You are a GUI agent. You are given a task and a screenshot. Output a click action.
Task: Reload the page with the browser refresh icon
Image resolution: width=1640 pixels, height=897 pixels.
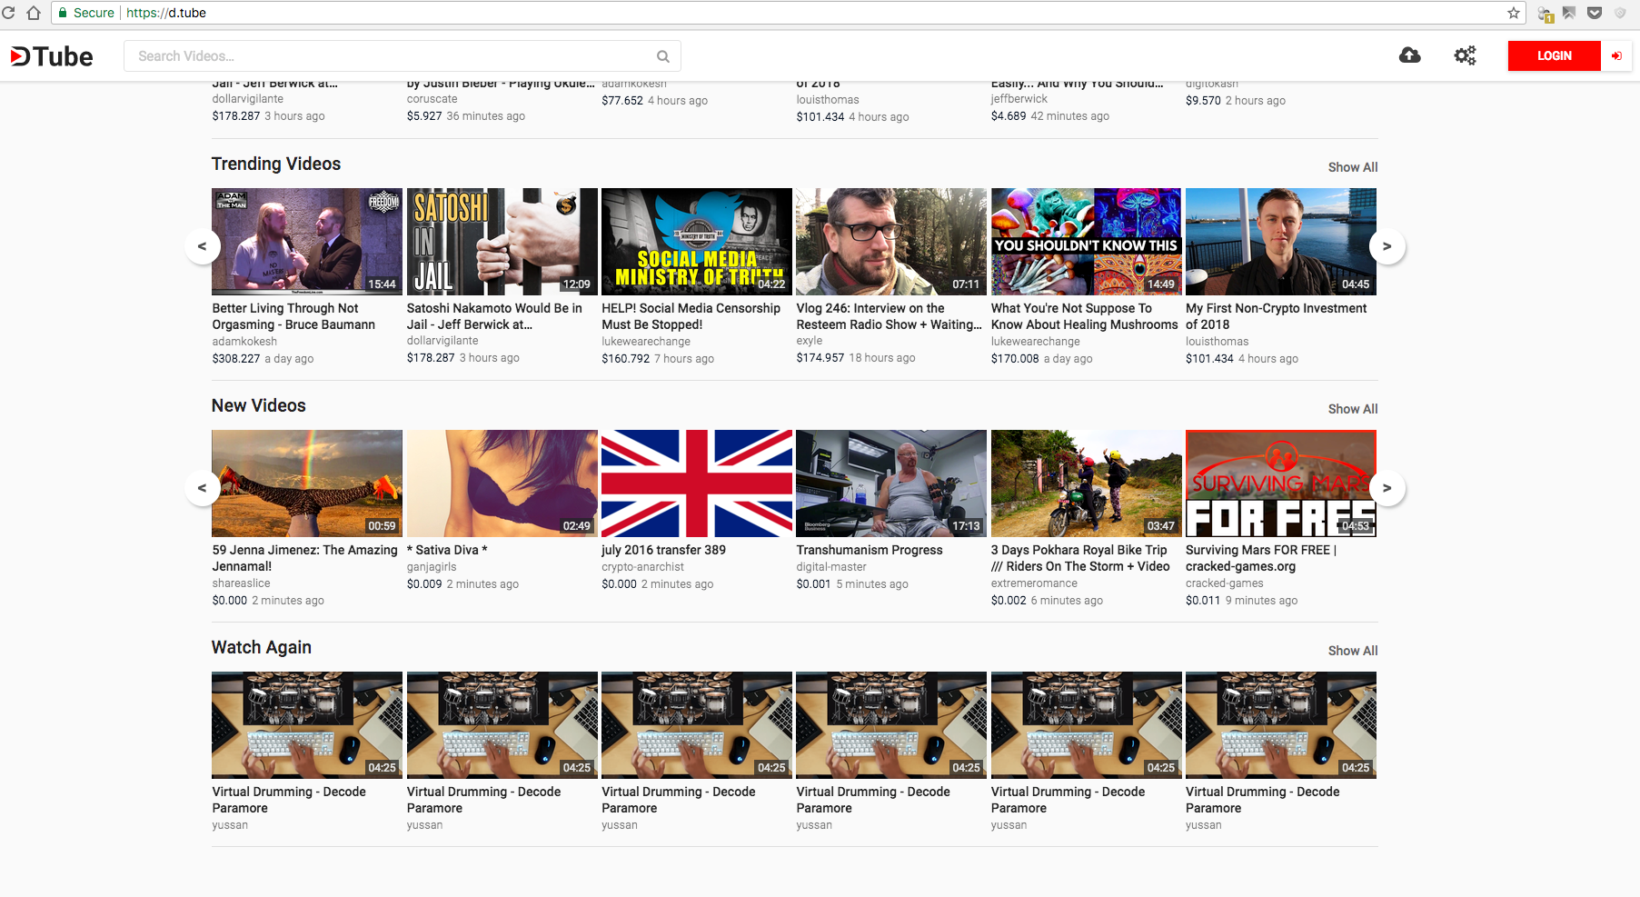tap(9, 13)
